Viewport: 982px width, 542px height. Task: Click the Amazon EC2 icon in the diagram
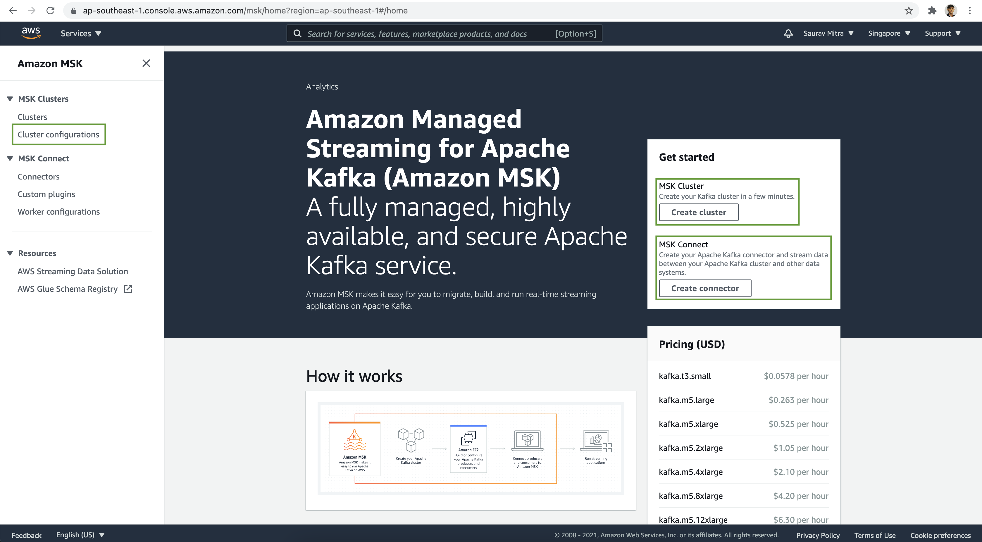(468, 438)
